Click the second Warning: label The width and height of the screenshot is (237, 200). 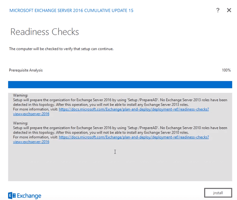click(20, 123)
